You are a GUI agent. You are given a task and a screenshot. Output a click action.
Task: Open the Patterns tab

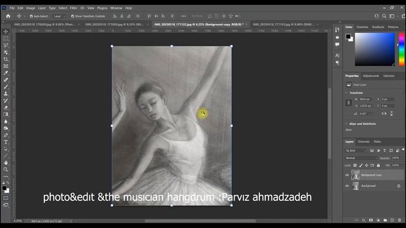tap(393, 27)
